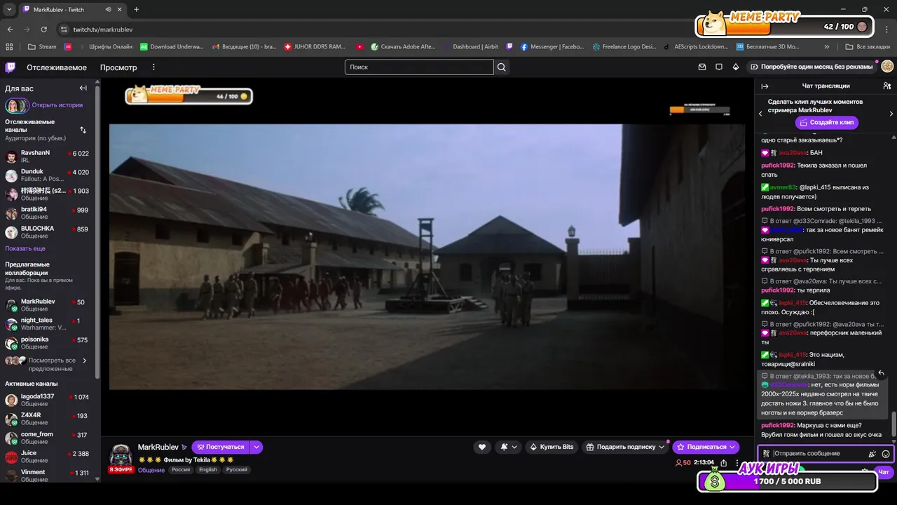Screen dimensions: 897x505
Task: Open RavshanN channel in sidebar
Action: pos(48,156)
